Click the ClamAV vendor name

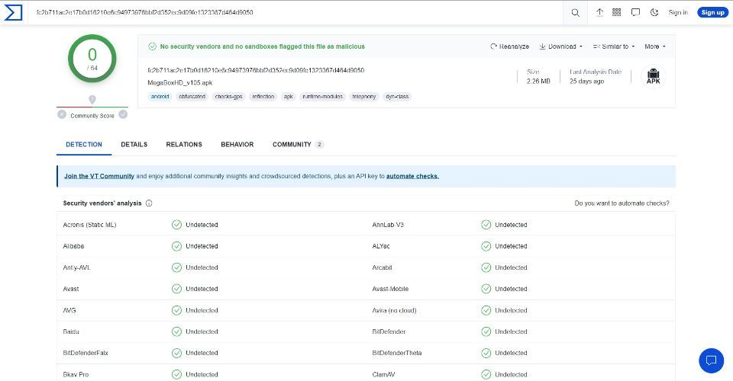point(383,374)
